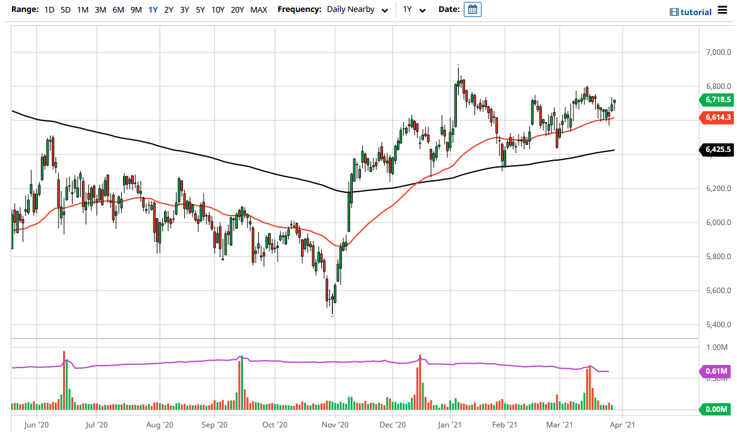The width and height of the screenshot is (737, 435).
Task: Click the green 0.00M volume label
Action: [x=717, y=409]
